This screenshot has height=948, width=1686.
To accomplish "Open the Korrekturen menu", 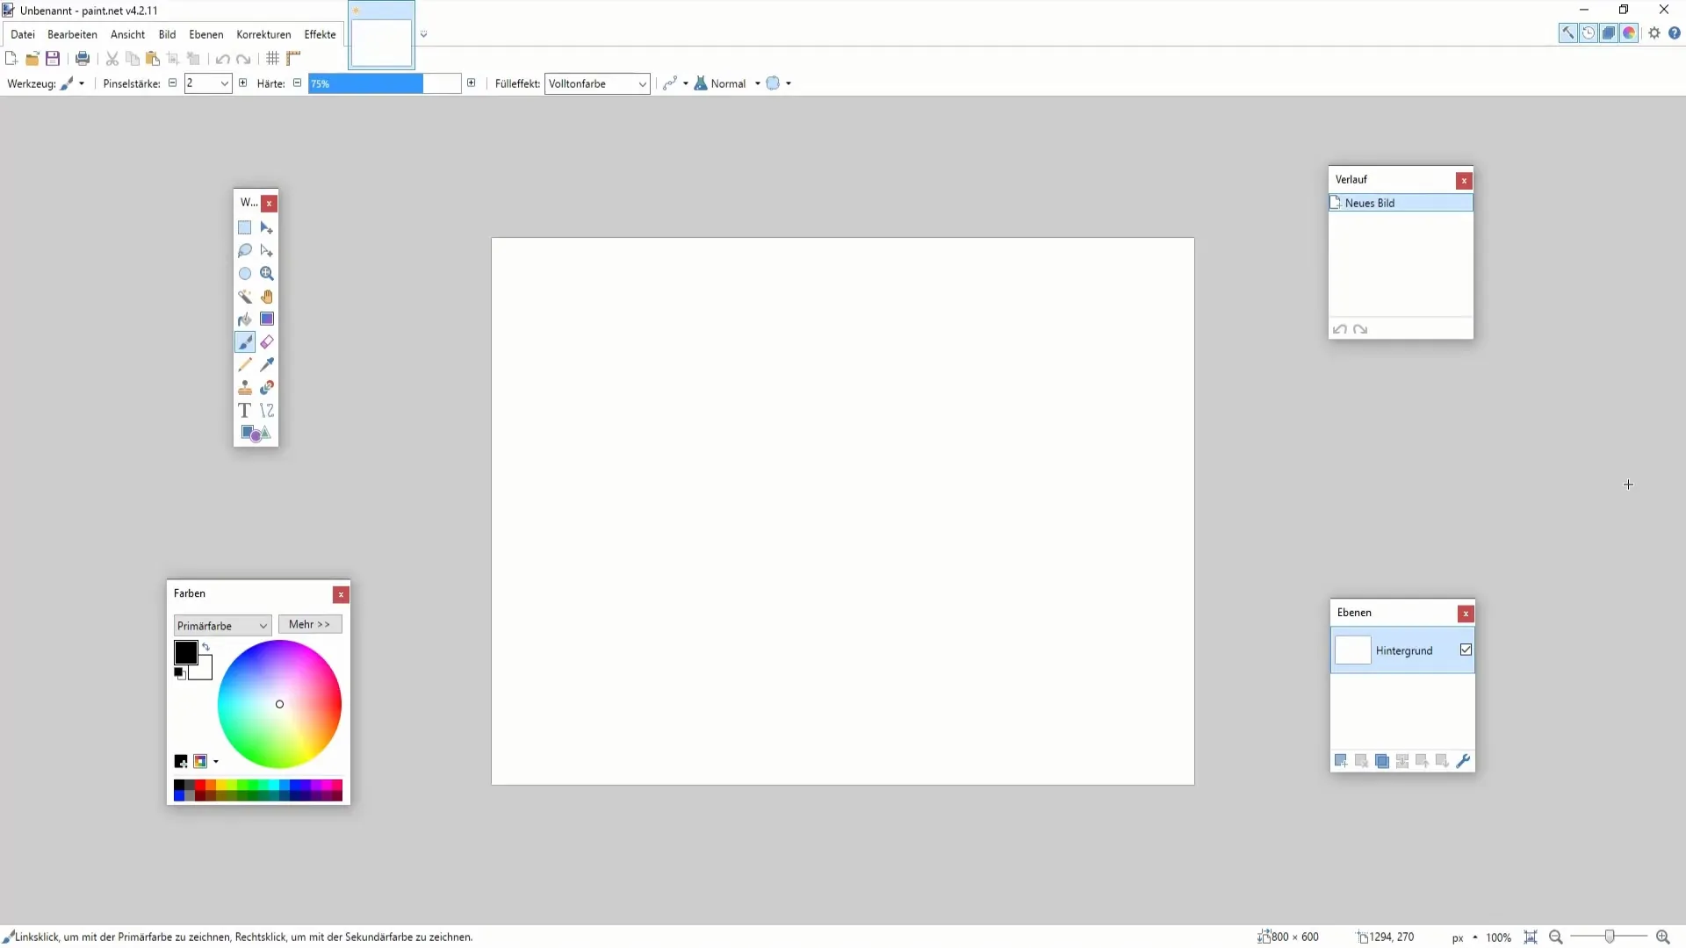I will [263, 34].
